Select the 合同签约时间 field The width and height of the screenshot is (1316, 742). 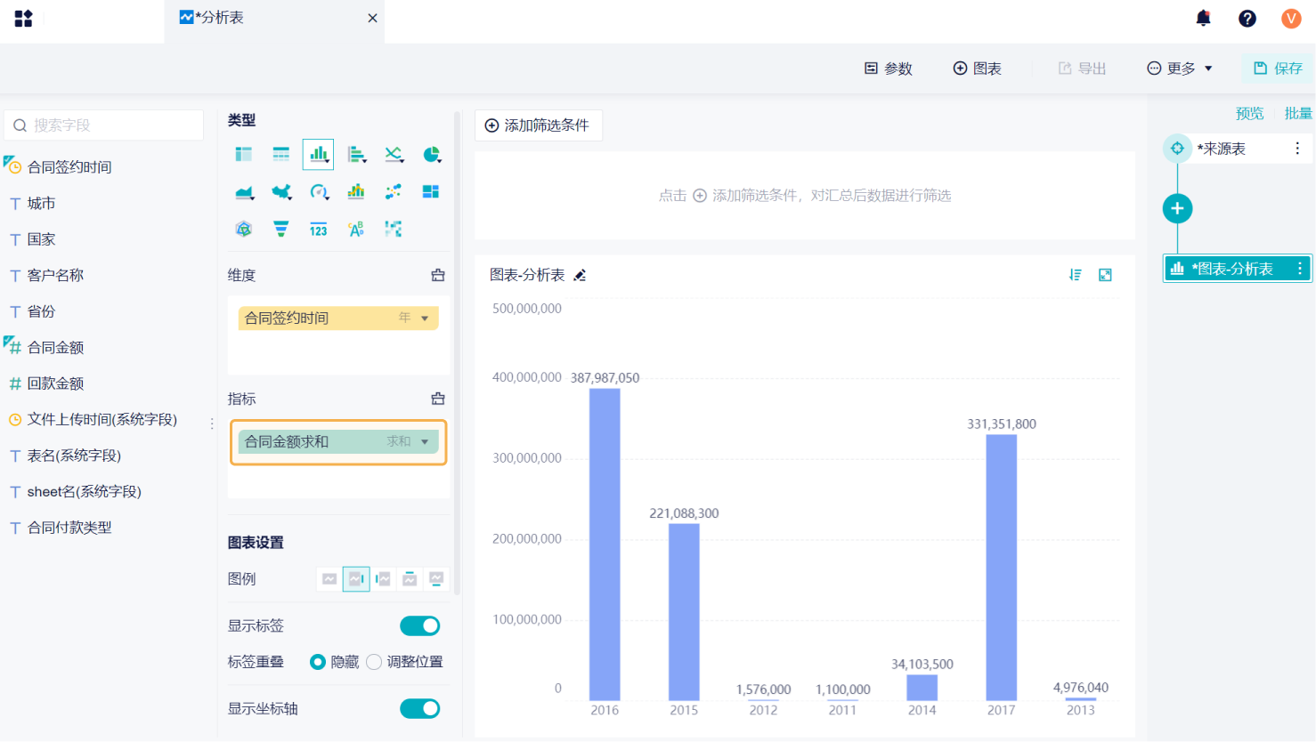(69, 167)
